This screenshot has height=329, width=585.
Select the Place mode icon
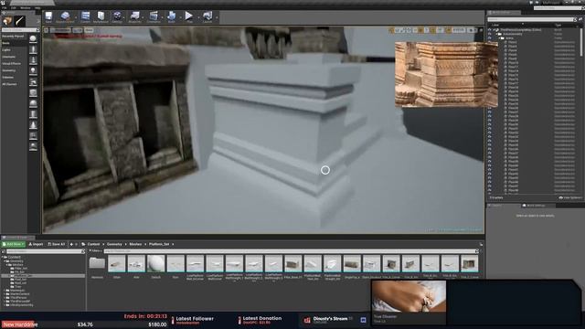7,21
